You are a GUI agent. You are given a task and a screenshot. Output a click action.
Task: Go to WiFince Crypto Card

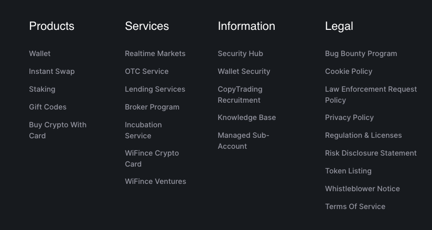pyautogui.click(x=152, y=153)
